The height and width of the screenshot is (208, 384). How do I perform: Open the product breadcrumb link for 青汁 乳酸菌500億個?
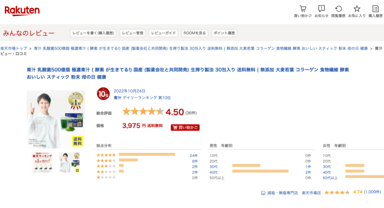201,49
